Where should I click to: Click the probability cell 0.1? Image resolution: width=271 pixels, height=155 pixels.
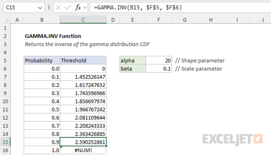[x=42, y=77]
